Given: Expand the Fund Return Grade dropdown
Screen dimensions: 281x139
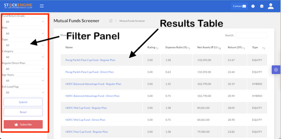Looking at the screenshot, I should click(23, 22).
